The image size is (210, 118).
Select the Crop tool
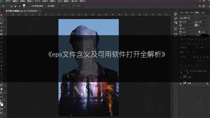point(2,30)
